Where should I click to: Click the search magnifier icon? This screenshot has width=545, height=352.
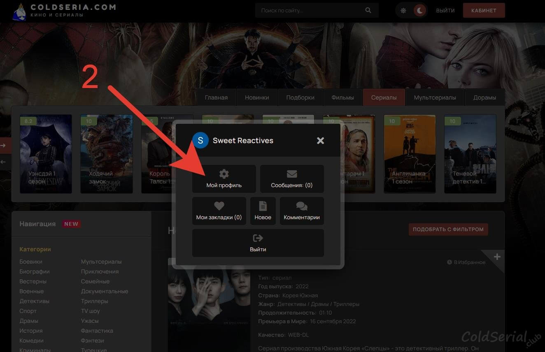[x=368, y=10]
